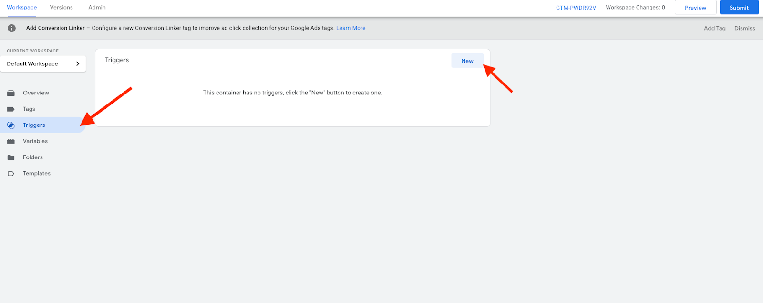The width and height of the screenshot is (763, 303).
Task: Click the GTM-PWDR92V container ID link
Action: pos(576,8)
